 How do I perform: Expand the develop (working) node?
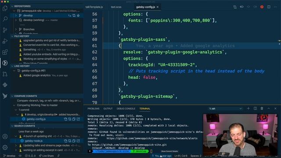(16, 20)
